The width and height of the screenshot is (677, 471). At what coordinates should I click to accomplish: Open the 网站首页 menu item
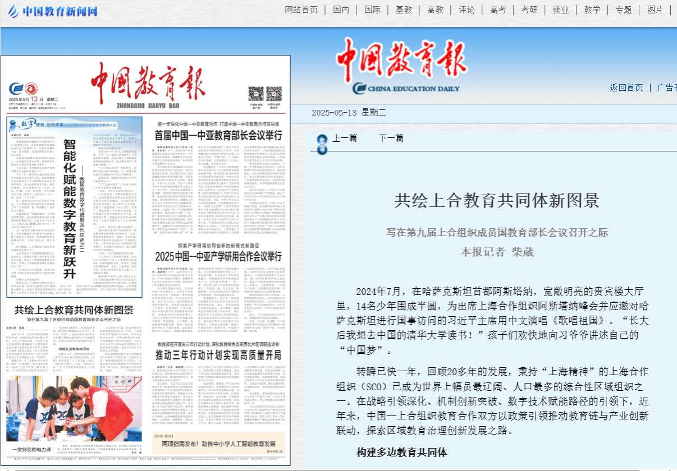pyautogui.click(x=301, y=10)
